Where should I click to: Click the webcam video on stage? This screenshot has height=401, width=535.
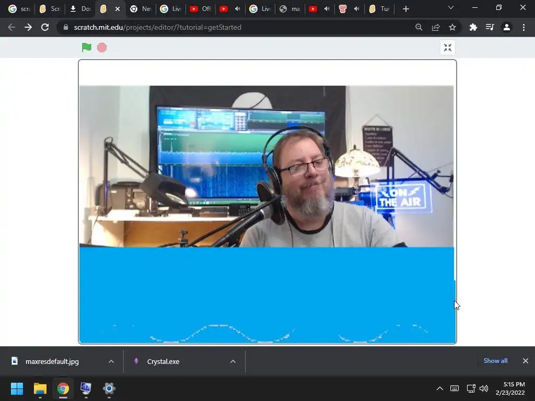tap(266, 166)
